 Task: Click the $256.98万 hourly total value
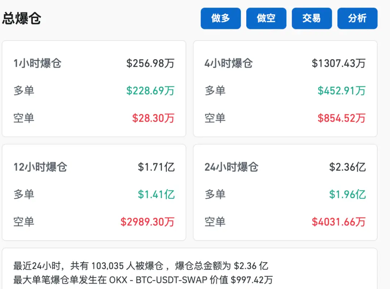click(x=150, y=63)
